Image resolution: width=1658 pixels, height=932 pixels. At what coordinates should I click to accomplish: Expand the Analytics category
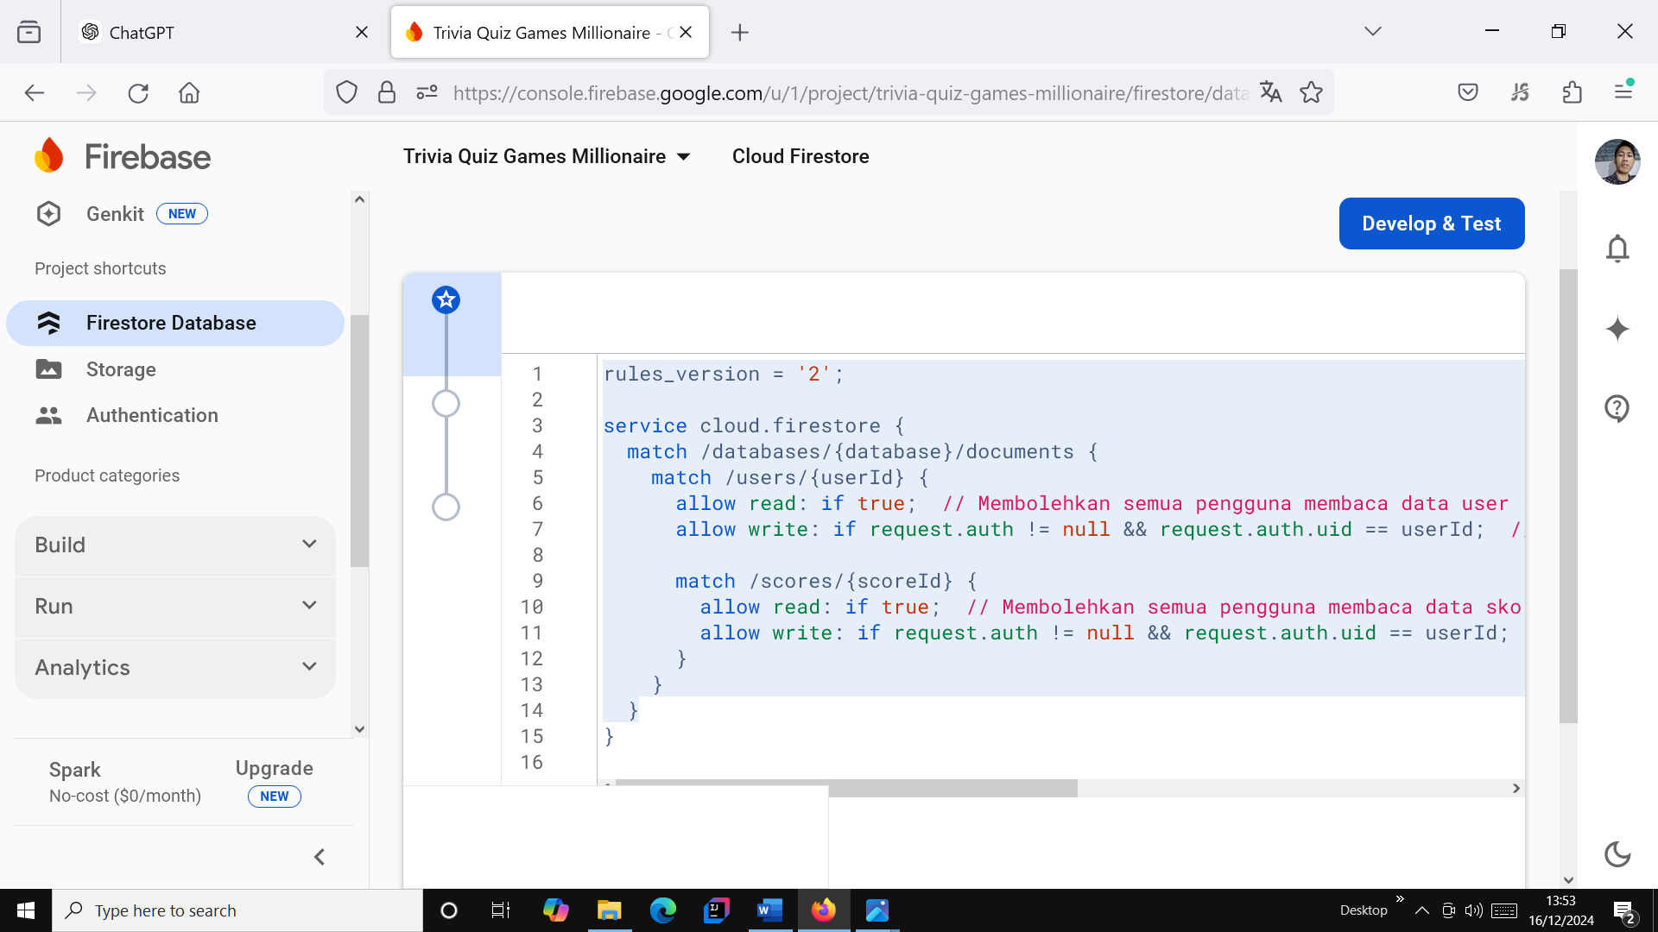click(175, 668)
